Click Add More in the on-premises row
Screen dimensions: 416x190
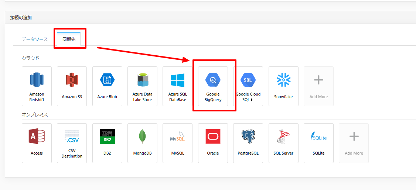tap(354, 143)
